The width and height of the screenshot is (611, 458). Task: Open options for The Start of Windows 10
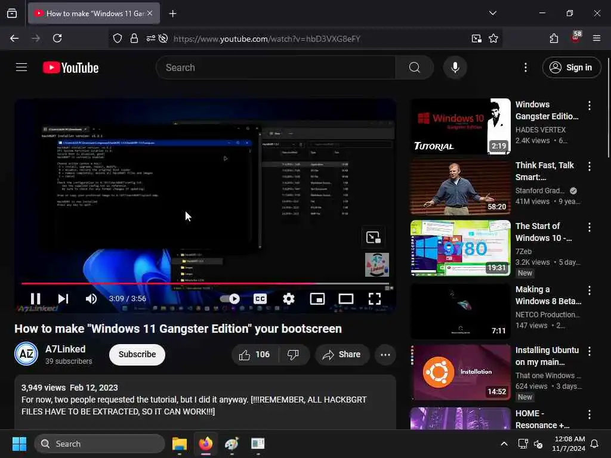pos(589,227)
